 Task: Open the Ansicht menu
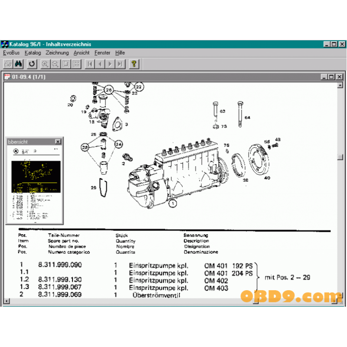pos(82,53)
